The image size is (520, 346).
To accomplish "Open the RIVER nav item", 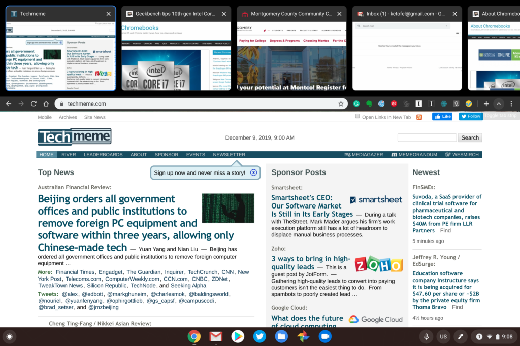I will [69, 155].
